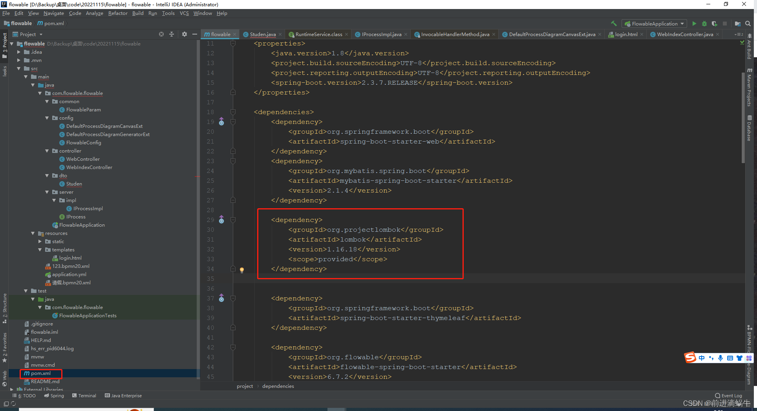
Task: Click the lightbulb quick-fix icon near line 34
Action: (x=242, y=270)
